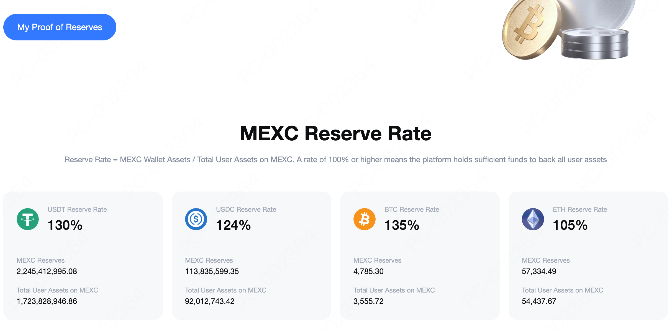Select the 105% ETH reserve rate value
This screenshot has width=672, height=331.
click(570, 225)
